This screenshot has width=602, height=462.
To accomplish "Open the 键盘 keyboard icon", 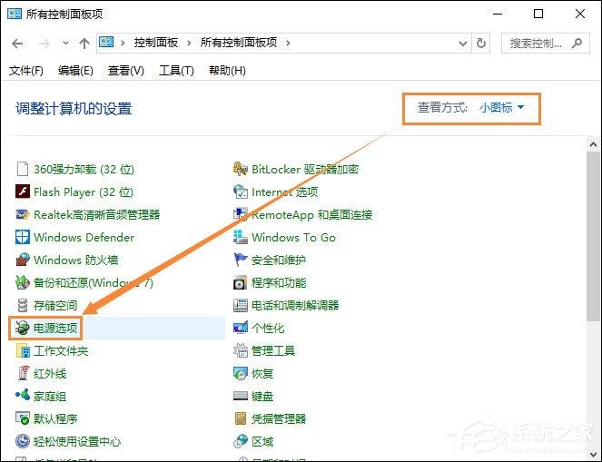I will (x=241, y=396).
